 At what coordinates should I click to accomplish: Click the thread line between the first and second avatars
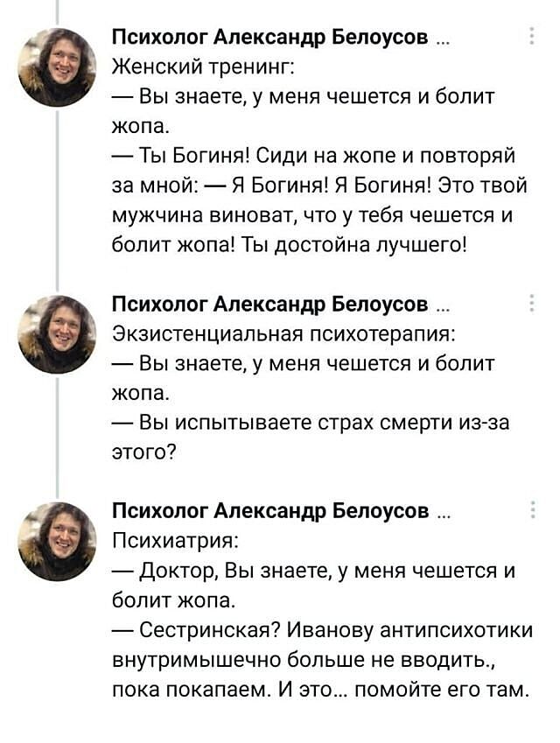tap(57, 201)
